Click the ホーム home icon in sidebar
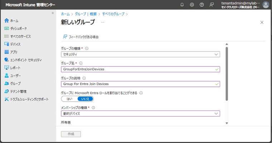272x143 pixels. 6,21
